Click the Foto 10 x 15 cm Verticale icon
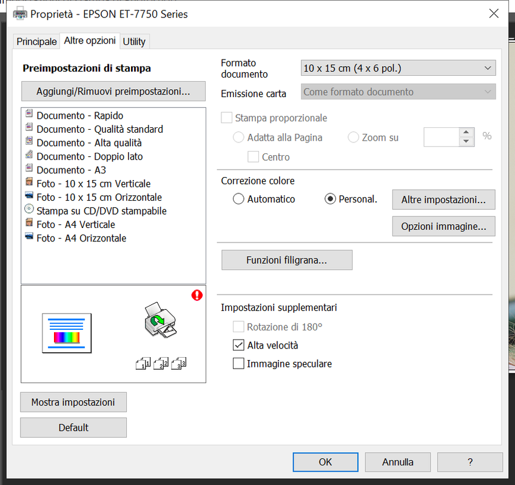Screen dimensions: 515x485 coord(29,181)
